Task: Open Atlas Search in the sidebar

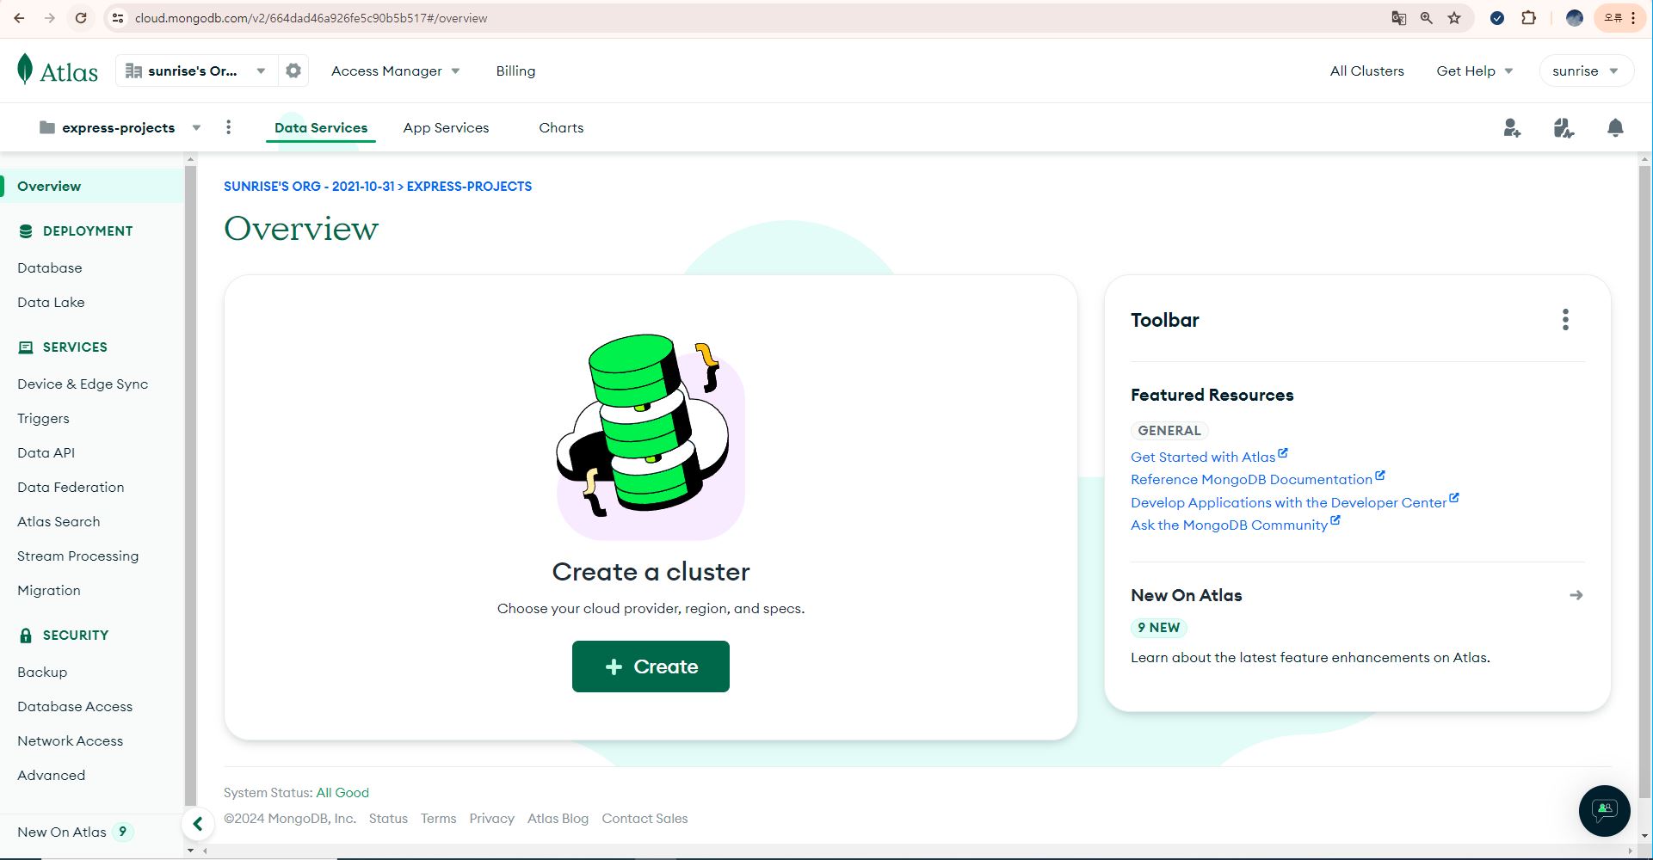Action: click(x=59, y=521)
